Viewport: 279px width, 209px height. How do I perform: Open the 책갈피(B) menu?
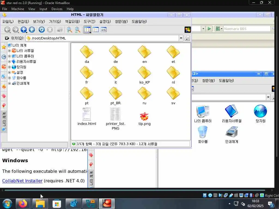click(x=72, y=21)
